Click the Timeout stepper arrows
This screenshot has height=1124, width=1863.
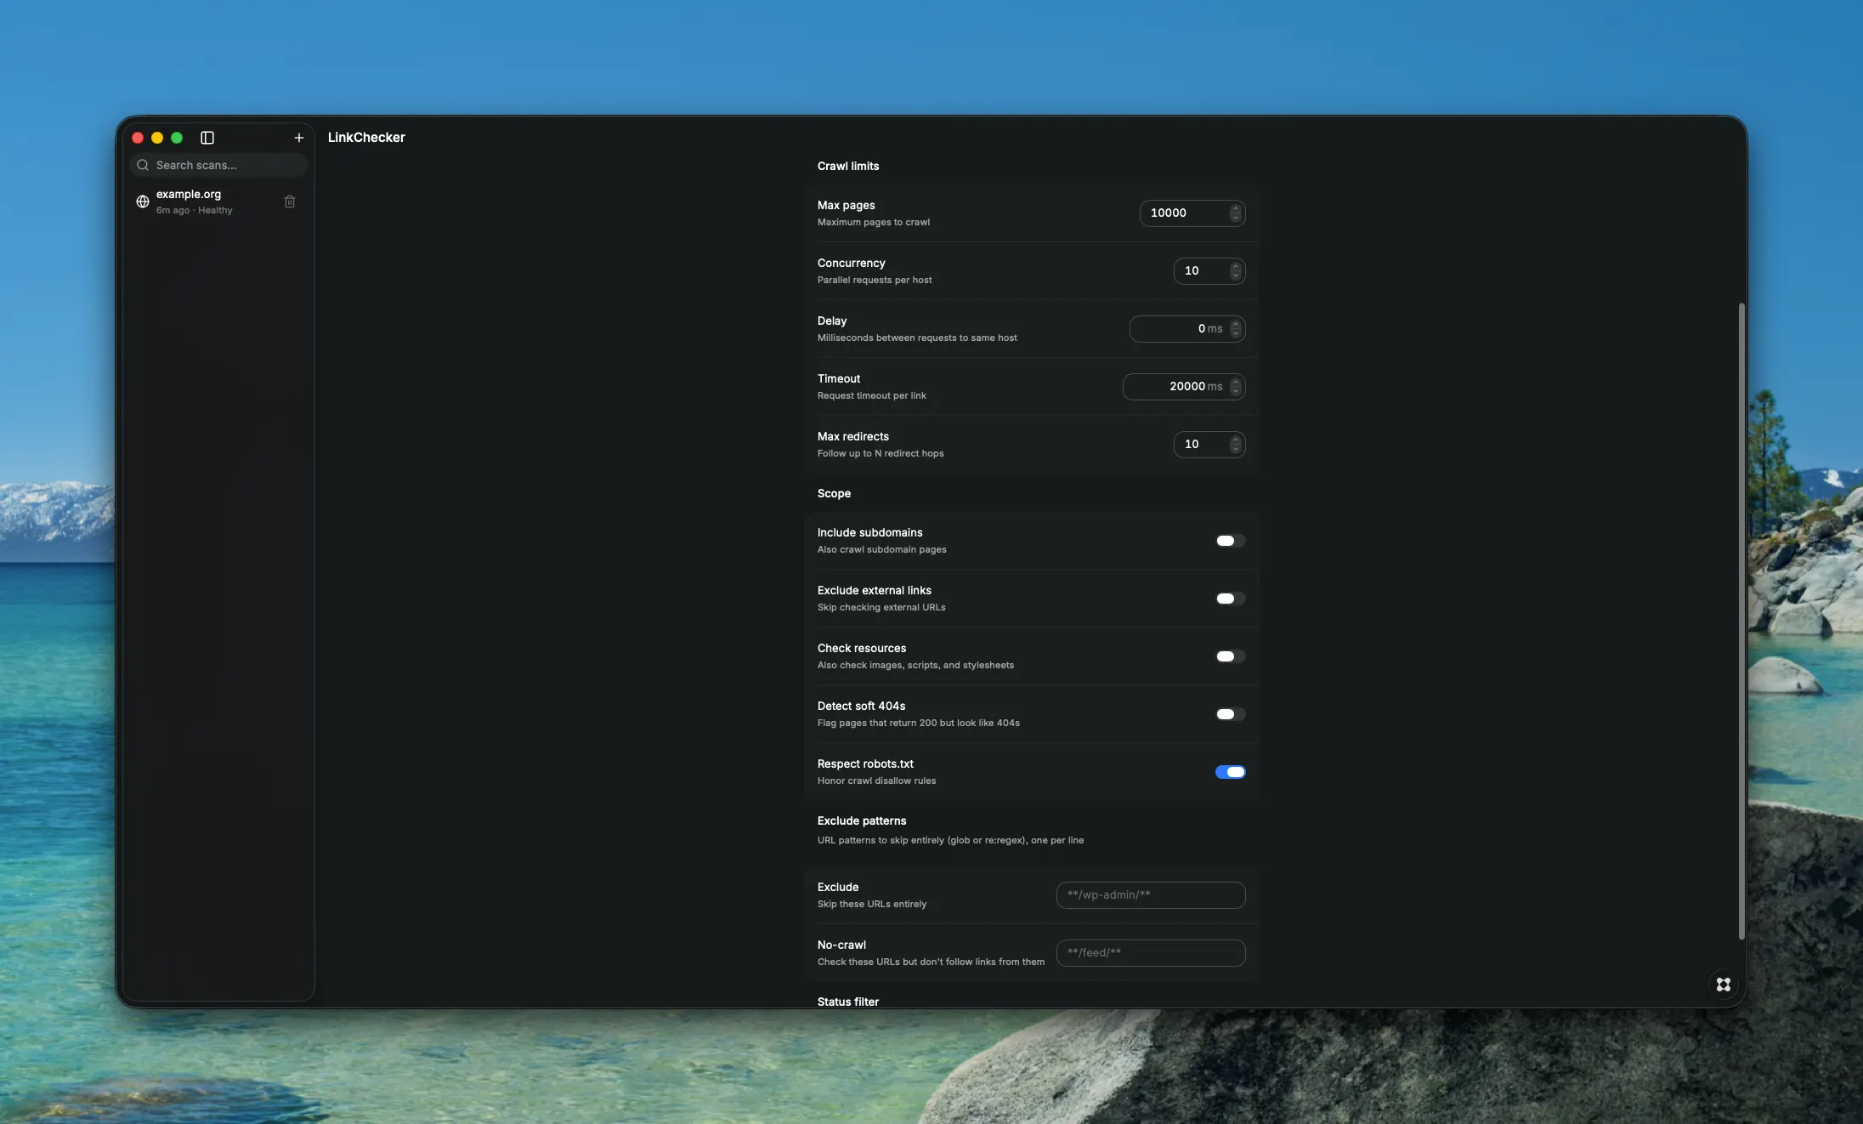(1236, 386)
